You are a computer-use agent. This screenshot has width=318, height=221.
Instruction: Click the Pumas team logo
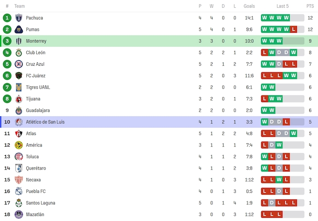coord(19,29)
